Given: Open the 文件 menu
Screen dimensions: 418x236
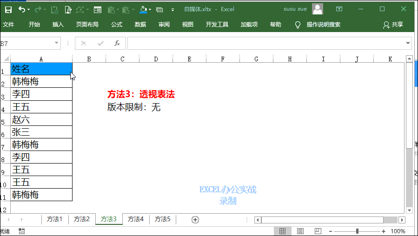Looking at the screenshot, I should [8, 25].
